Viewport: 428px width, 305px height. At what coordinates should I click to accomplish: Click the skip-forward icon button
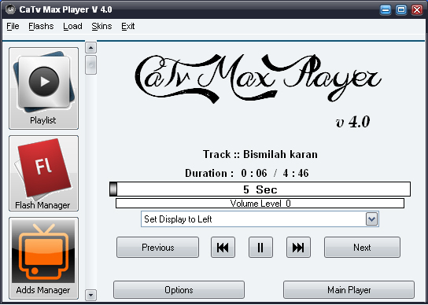point(298,248)
